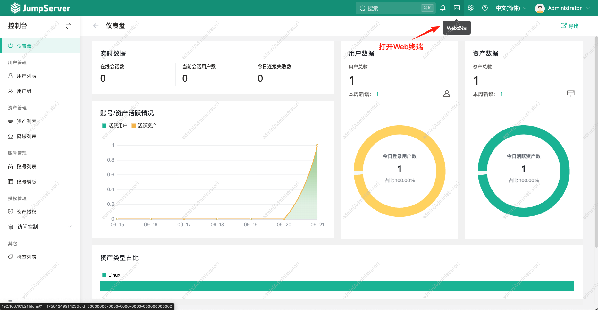Open the help icon

pos(484,8)
